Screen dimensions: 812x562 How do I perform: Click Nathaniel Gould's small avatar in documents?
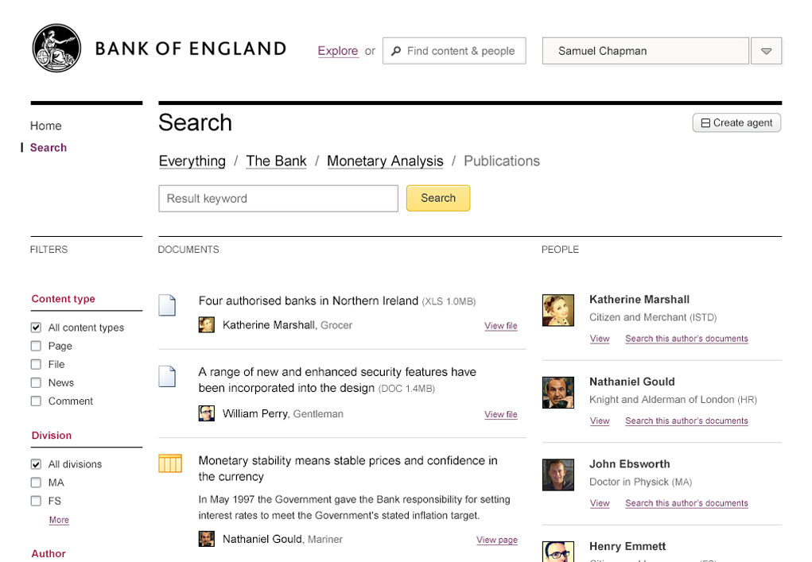[x=207, y=539]
